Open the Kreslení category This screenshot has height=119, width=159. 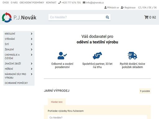10,34
